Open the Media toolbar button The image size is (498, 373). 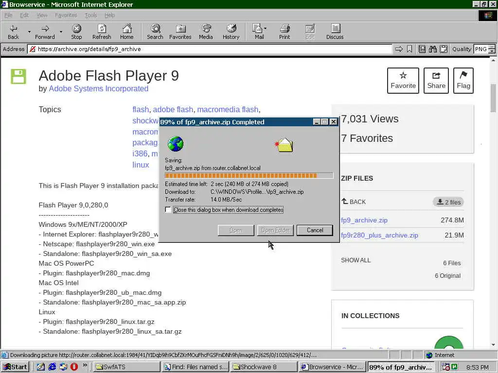[206, 32]
